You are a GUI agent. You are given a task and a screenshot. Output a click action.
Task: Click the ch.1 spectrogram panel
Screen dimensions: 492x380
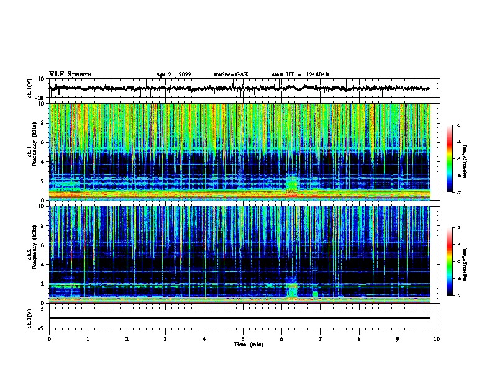pos(240,152)
